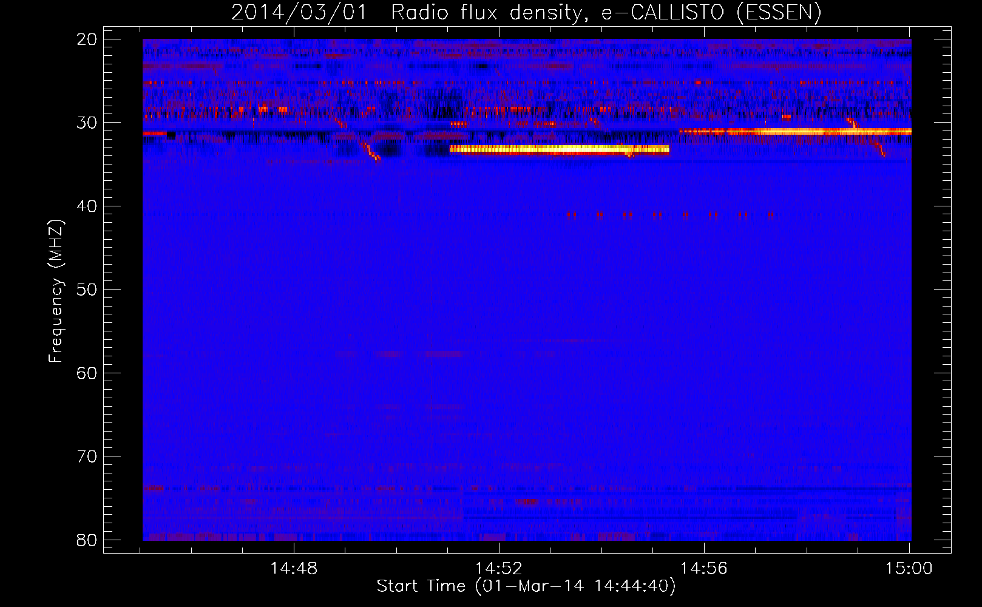Click the 20 frequency tick label
The height and width of the screenshot is (607, 982).
[87, 39]
